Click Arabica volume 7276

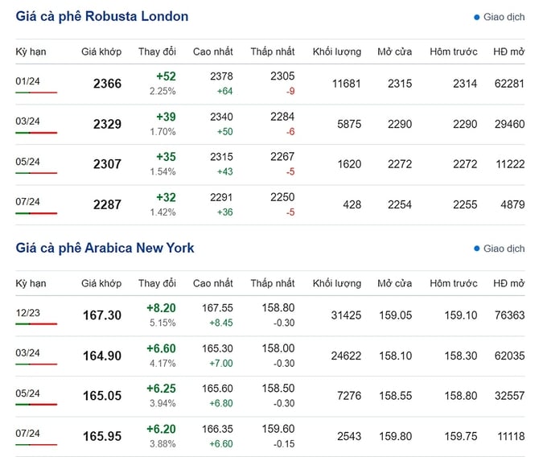[x=349, y=396]
